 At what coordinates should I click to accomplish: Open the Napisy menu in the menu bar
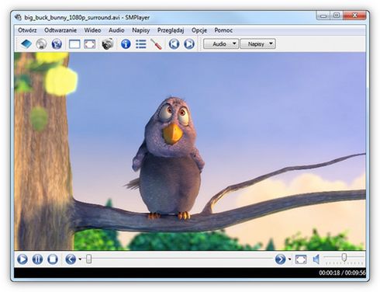click(141, 30)
